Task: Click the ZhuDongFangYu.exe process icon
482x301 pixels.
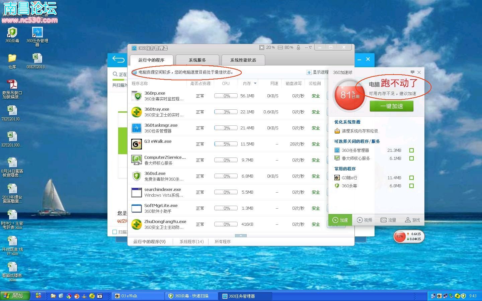Action: point(137,224)
